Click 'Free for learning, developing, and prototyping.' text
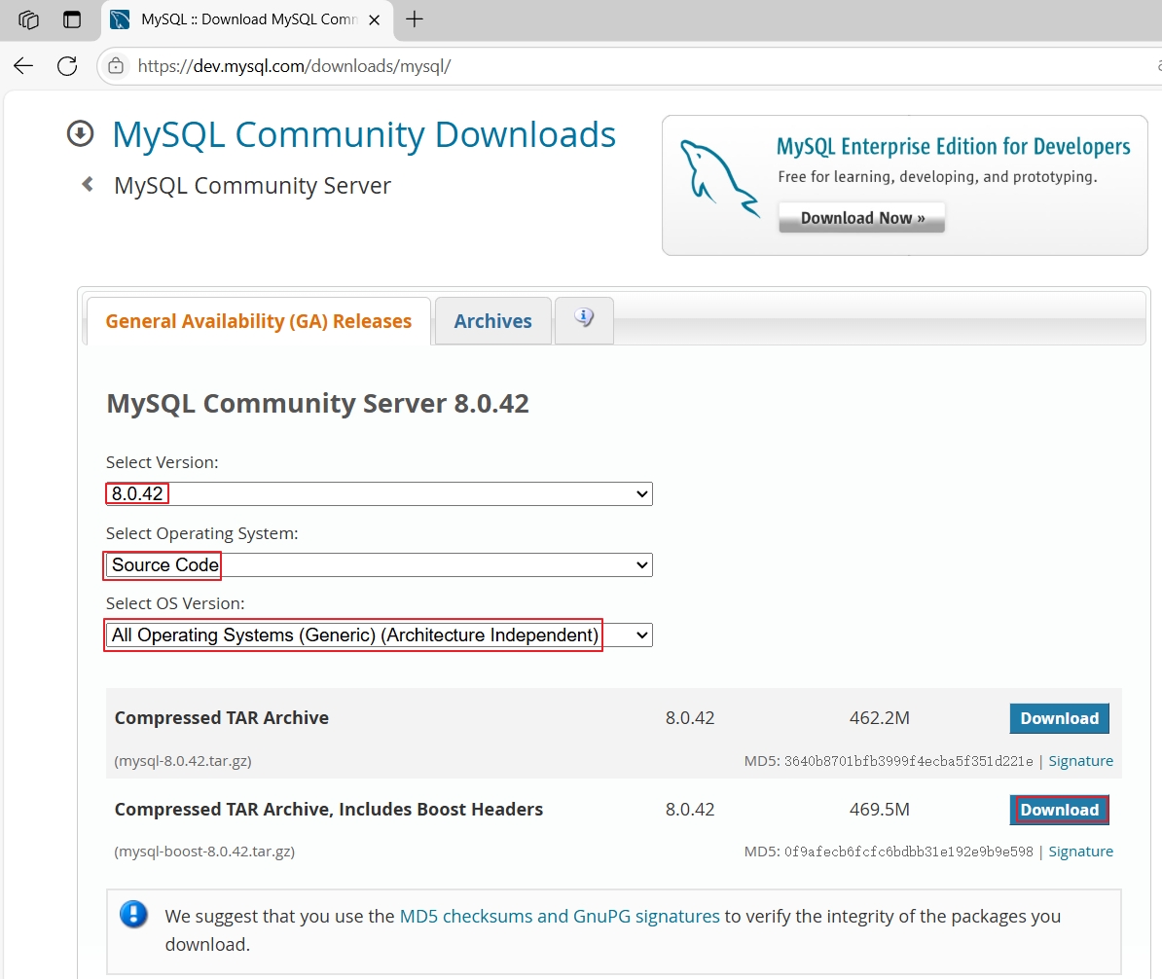1162x979 pixels. click(937, 176)
